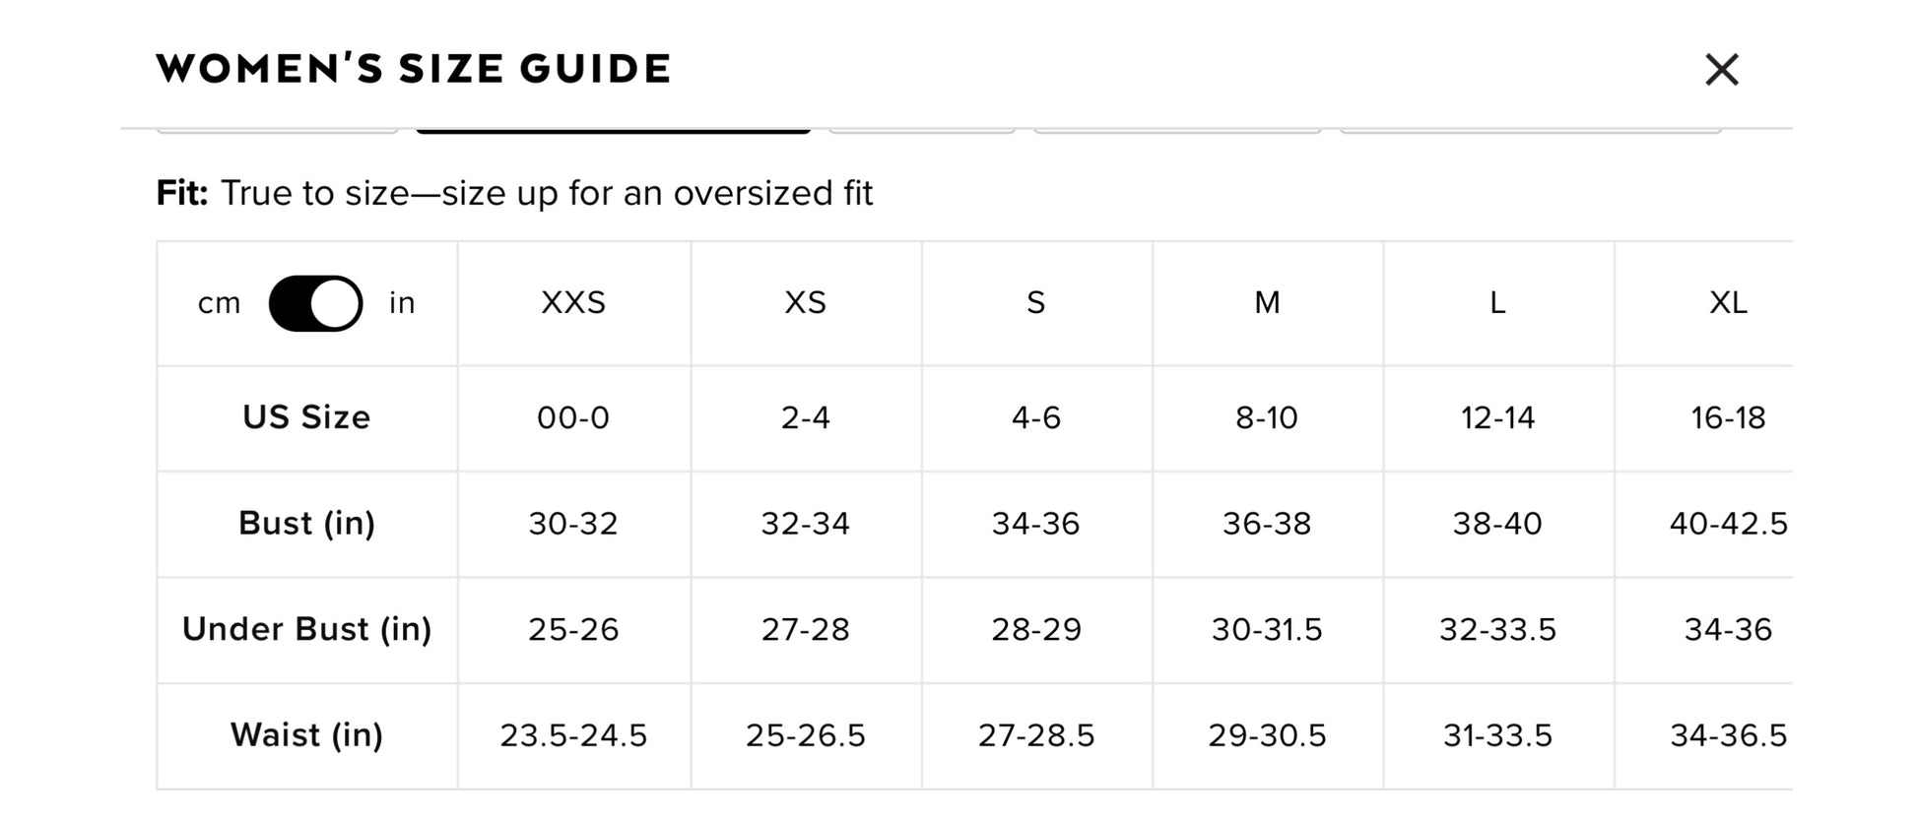Screen dimensions: 1917x822
Task: Select the XXS column header
Action: pyautogui.click(x=573, y=303)
